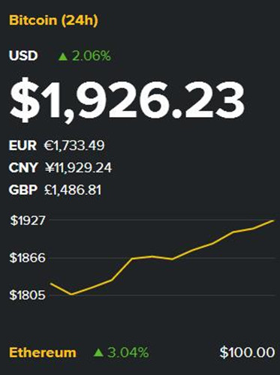This screenshot has width=280, height=375.
Task: Click the green up arrow beside 2.06%
Action: tap(63, 56)
